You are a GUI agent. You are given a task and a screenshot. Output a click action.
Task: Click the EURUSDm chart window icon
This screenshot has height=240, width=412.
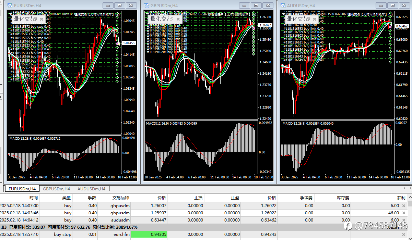tap(10, 5)
